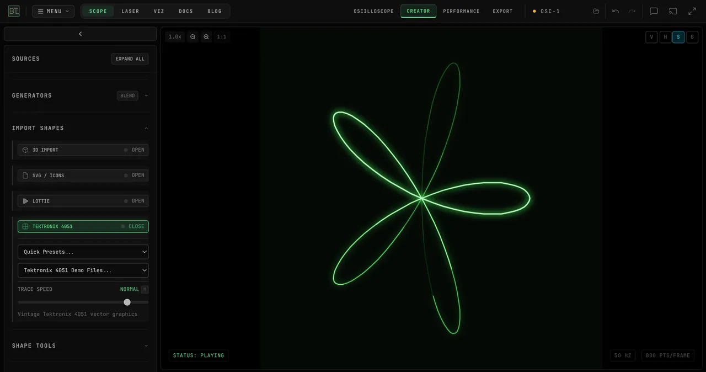This screenshot has width=706, height=372.
Task: Zoom out with the minus magnifier
Action: pos(193,37)
